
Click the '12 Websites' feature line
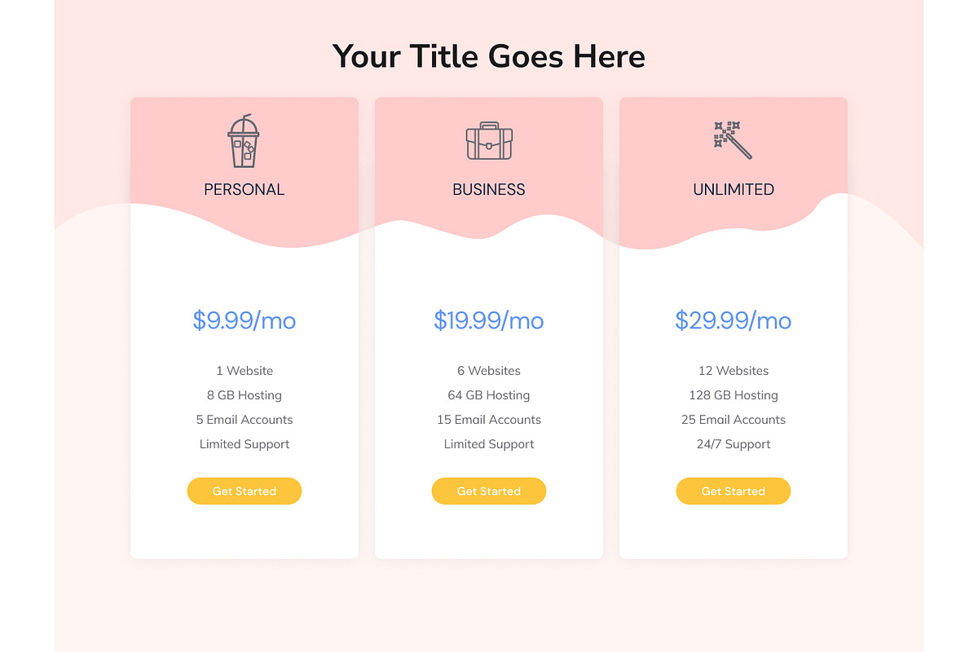pyautogui.click(x=733, y=371)
